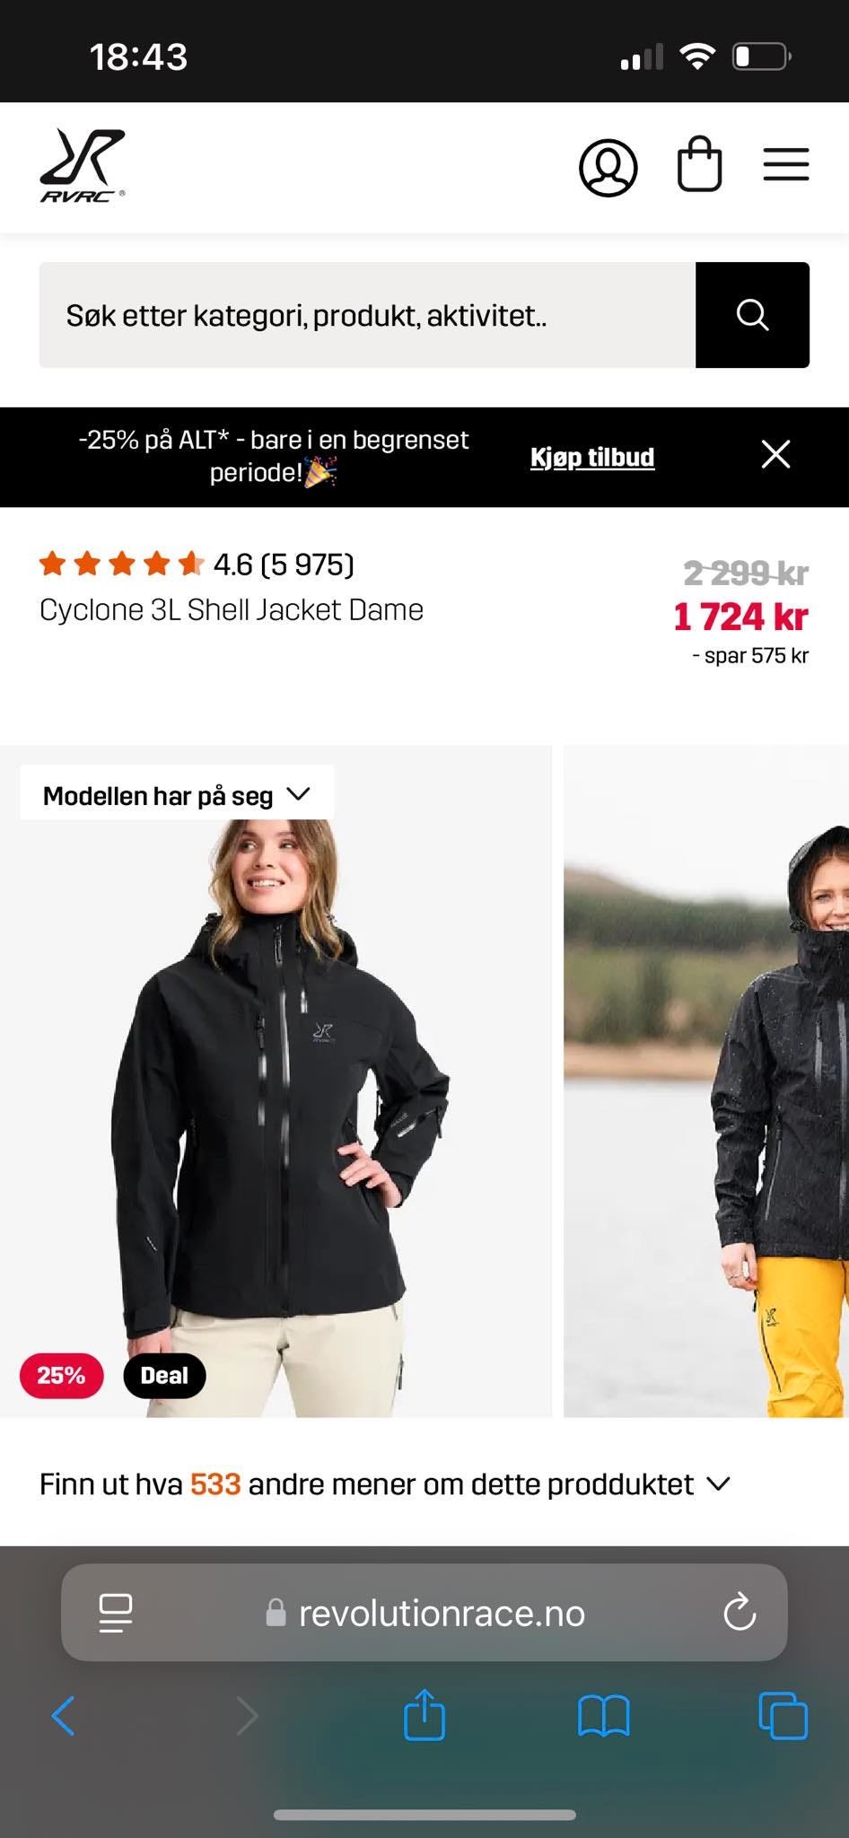Open the hamburger navigation menu
This screenshot has height=1838, width=849.
(x=786, y=165)
